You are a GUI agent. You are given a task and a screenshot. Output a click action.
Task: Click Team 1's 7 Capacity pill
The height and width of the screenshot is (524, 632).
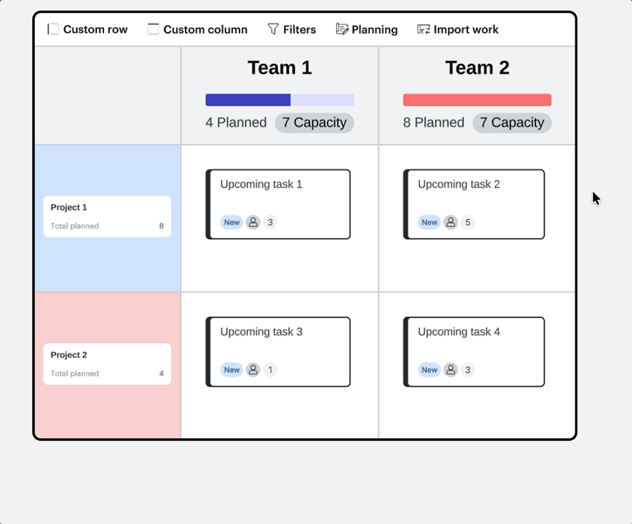coord(314,122)
